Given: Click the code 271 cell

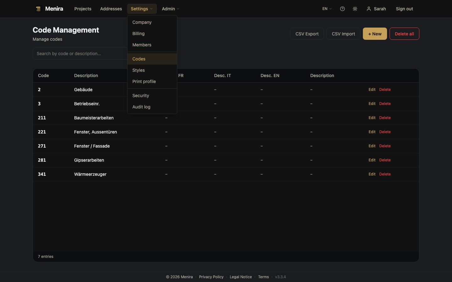Looking at the screenshot, I should (42, 146).
